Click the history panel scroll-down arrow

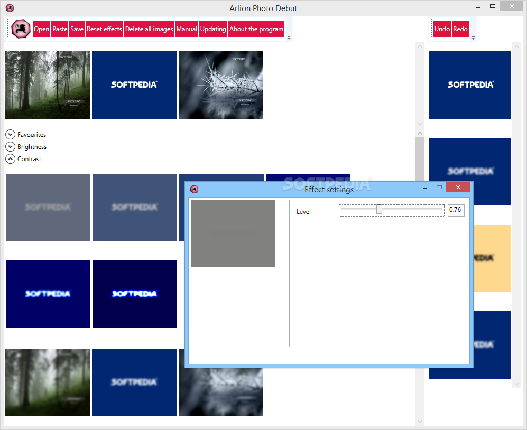(516, 384)
